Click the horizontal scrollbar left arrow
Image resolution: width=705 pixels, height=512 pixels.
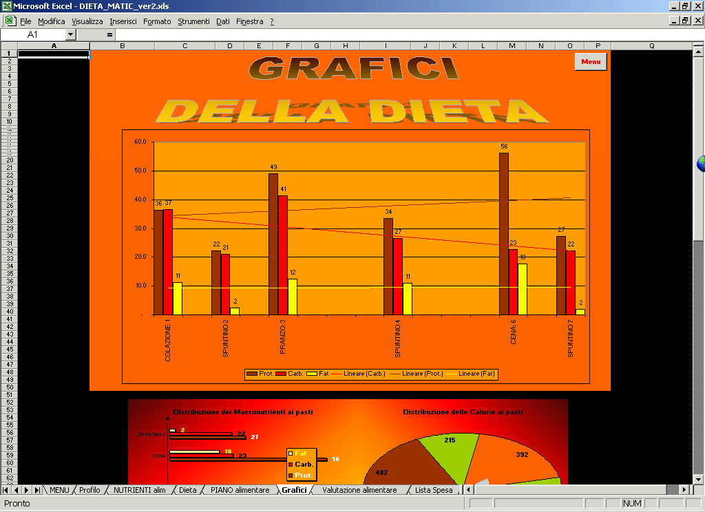point(468,489)
